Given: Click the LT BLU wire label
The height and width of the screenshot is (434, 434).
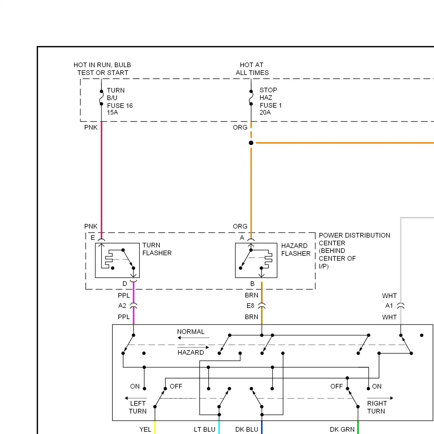Looking at the screenshot, I should coord(205,430).
